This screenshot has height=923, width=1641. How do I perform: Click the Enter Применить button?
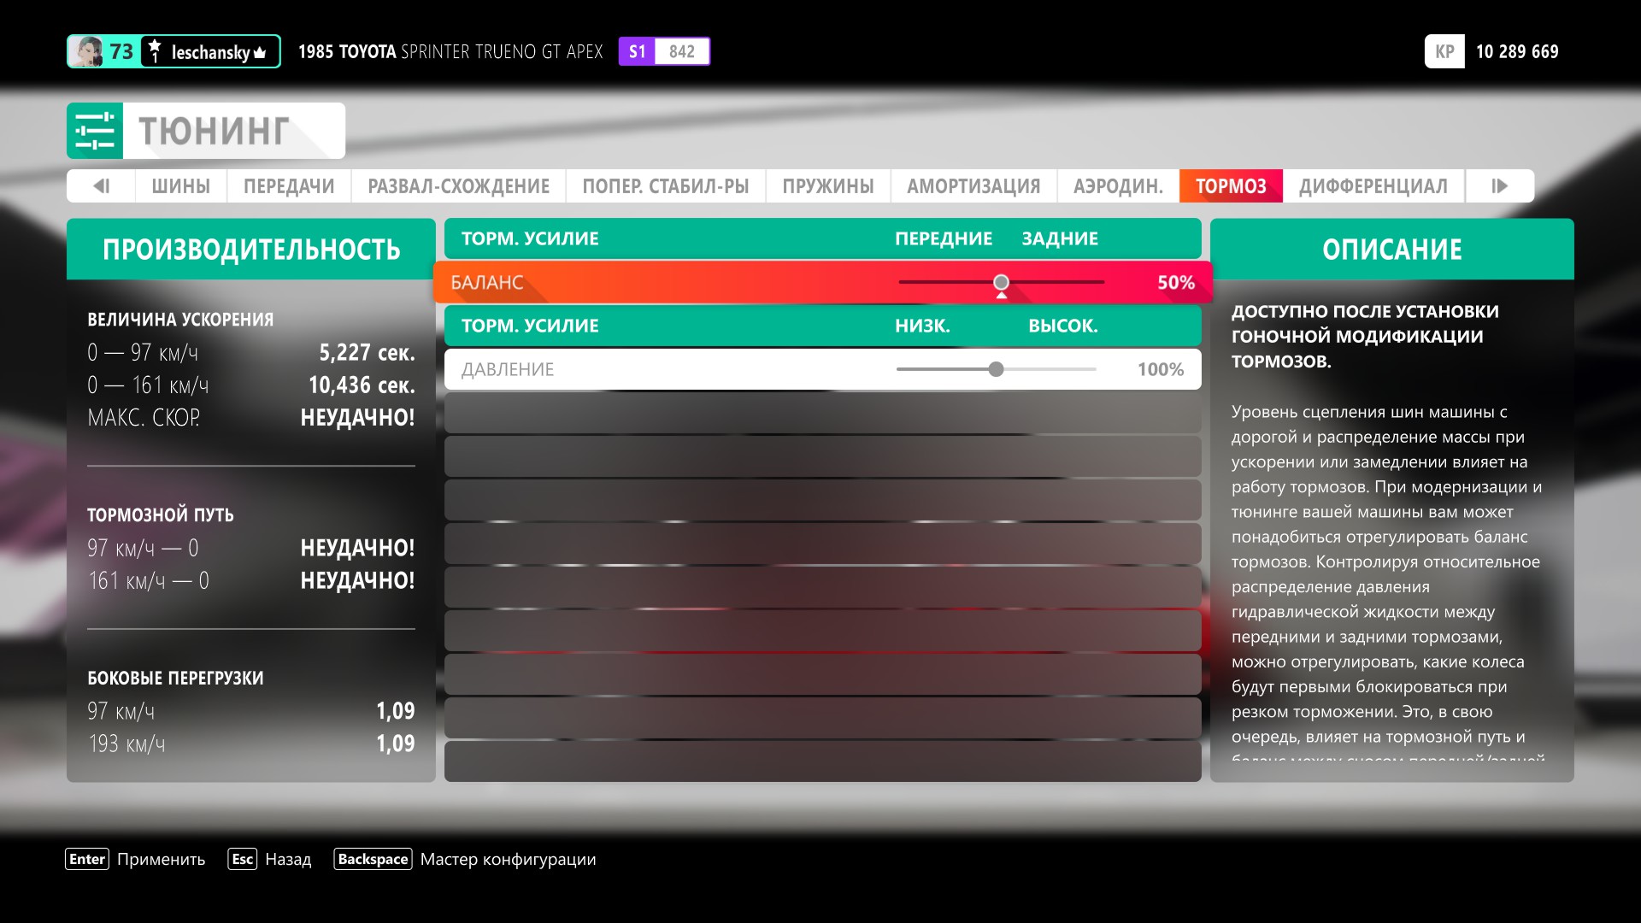click(136, 859)
